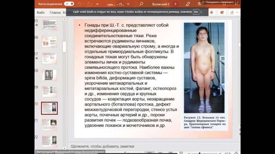This screenshot has width=275, height=154.
Task: Open the search magnifier icon
Action: tap(141, 4)
